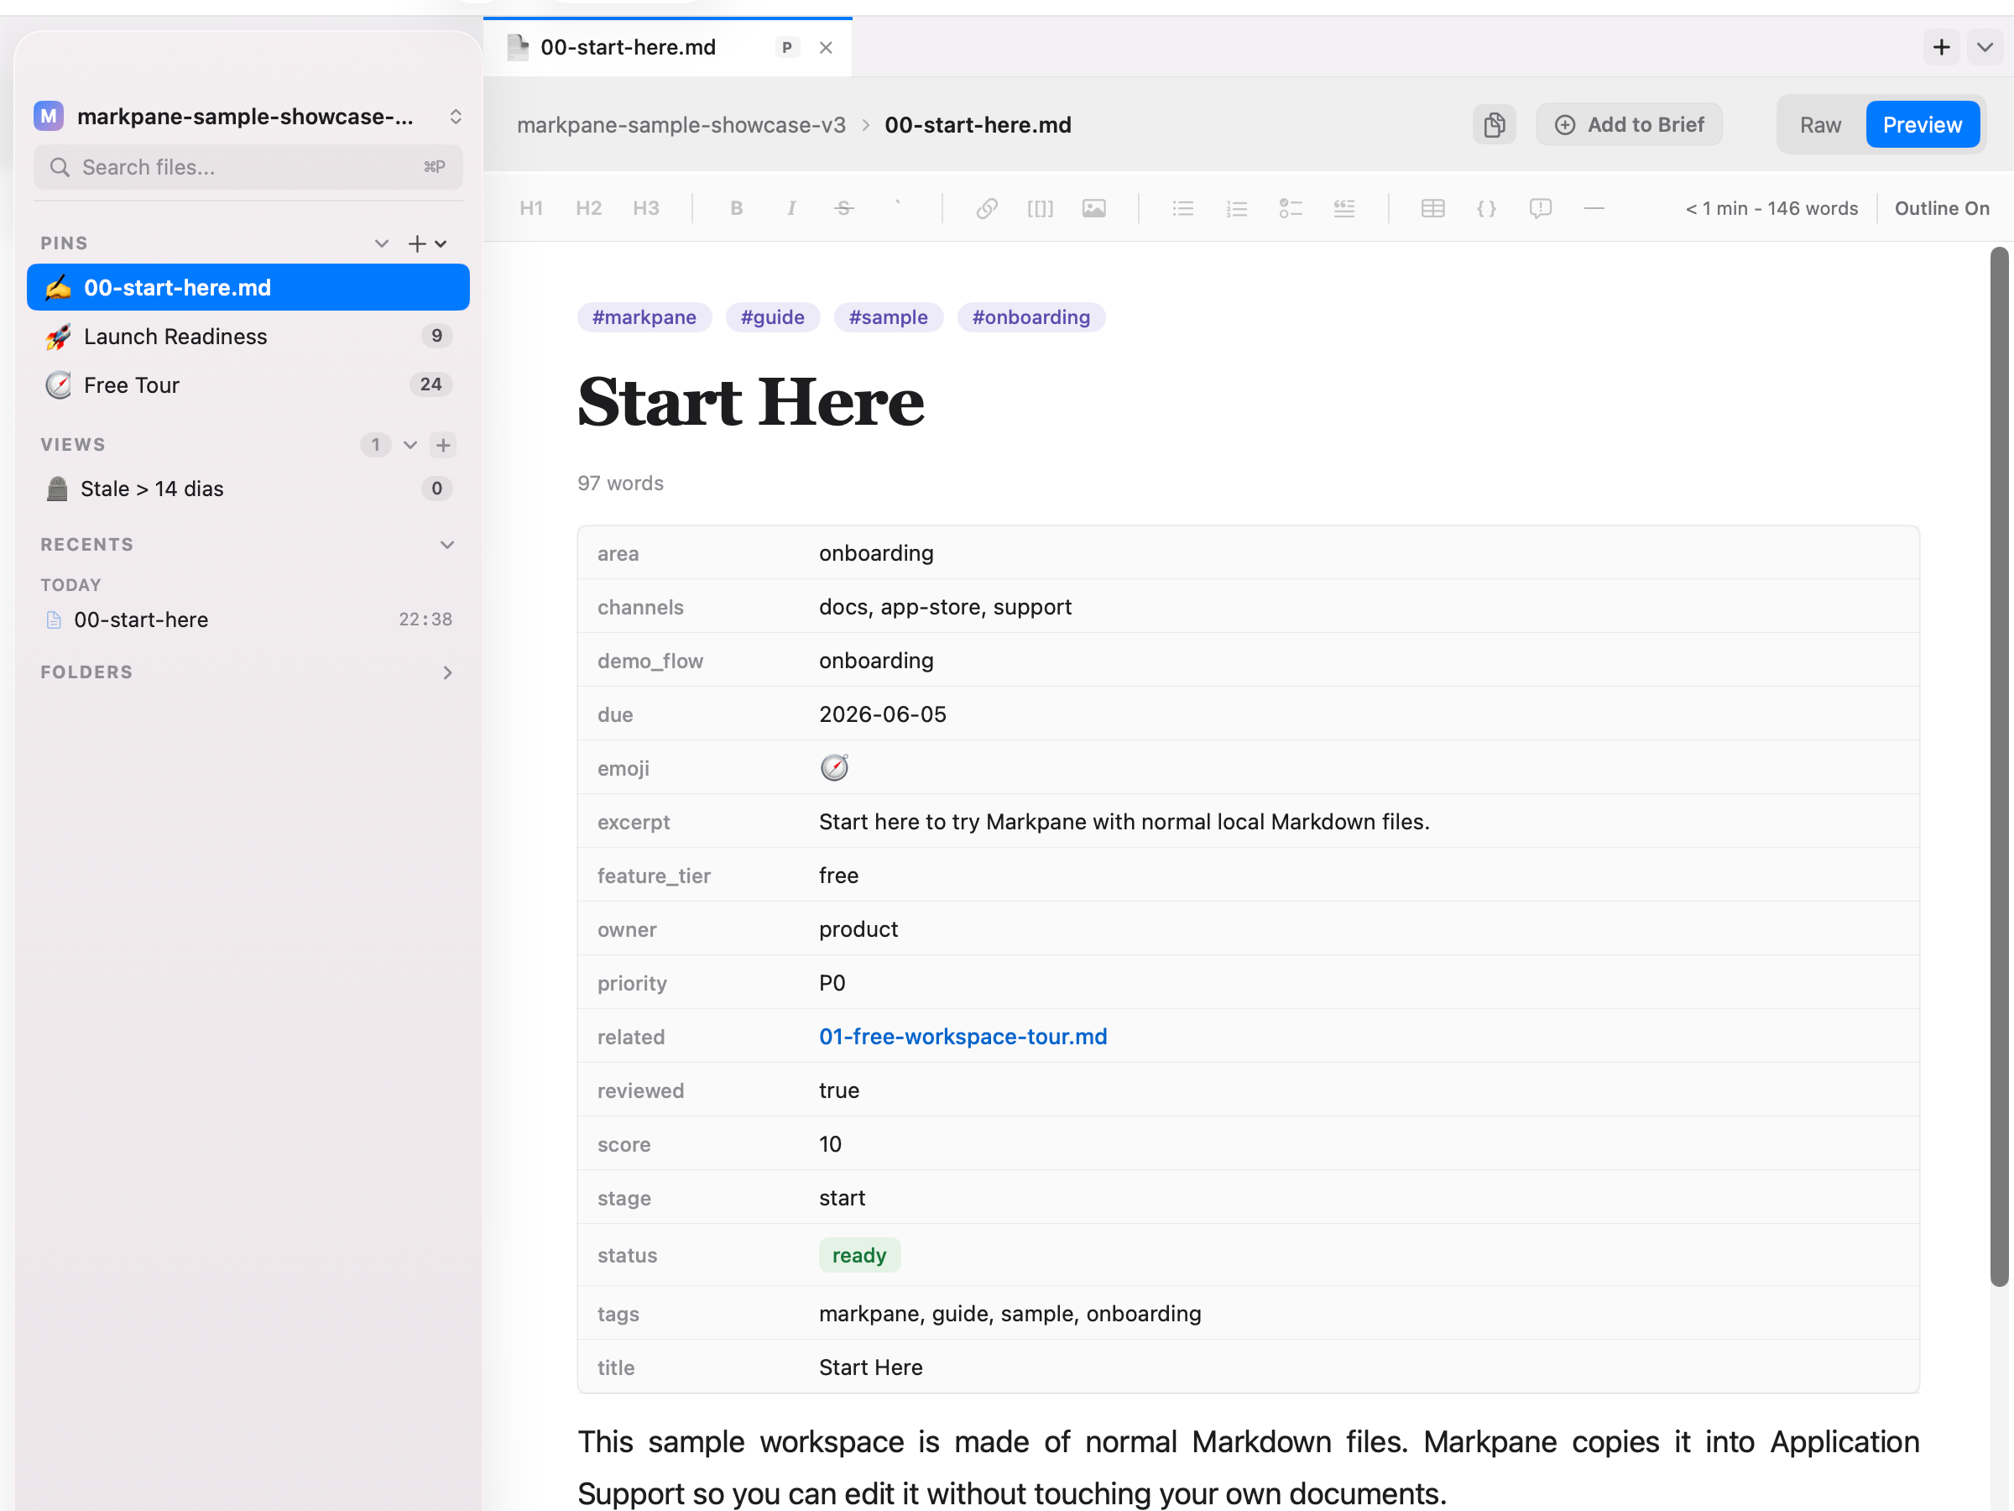Insert a bulleted list
Viewport: 2014px width, 1511px height.
1182,207
